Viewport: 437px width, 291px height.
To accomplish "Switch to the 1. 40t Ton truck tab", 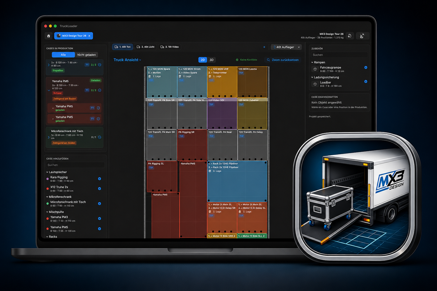I will coord(122,47).
